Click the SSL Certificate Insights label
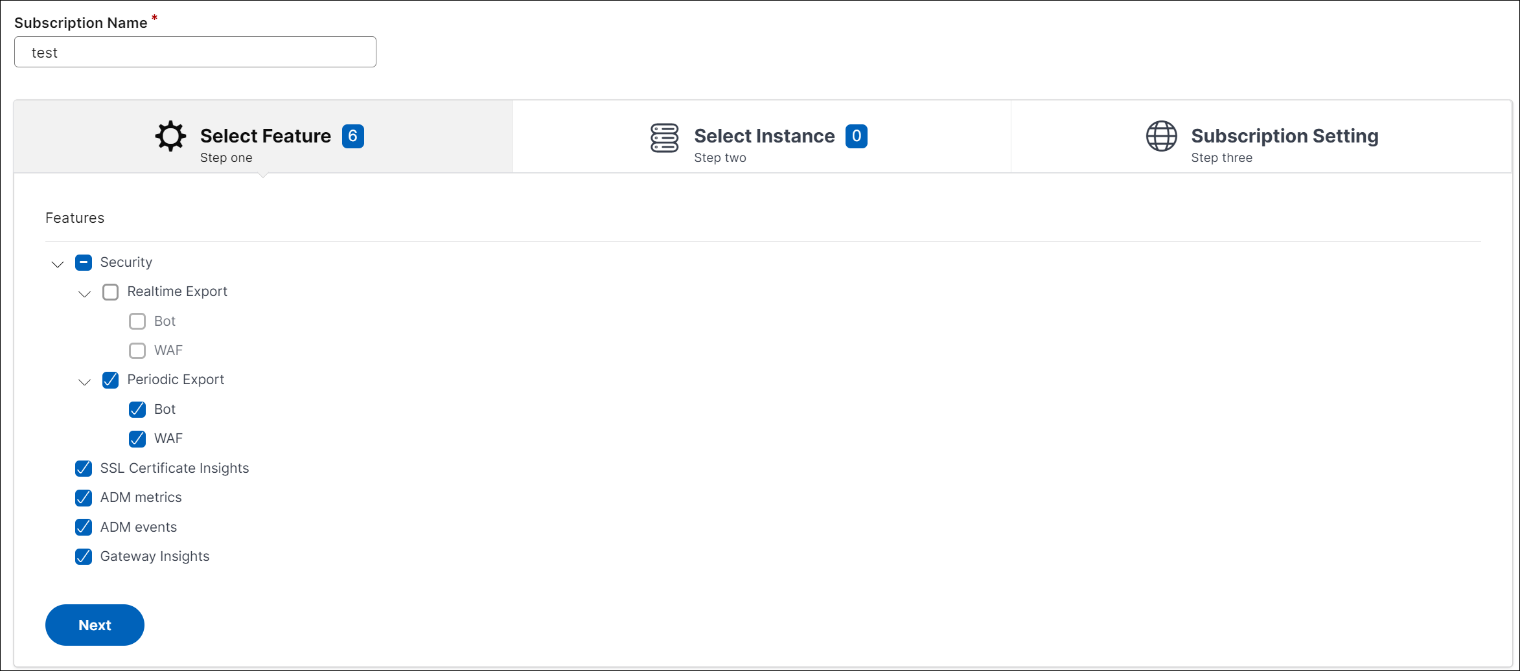This screenshot has height=671, width=1520. (174, 468)
